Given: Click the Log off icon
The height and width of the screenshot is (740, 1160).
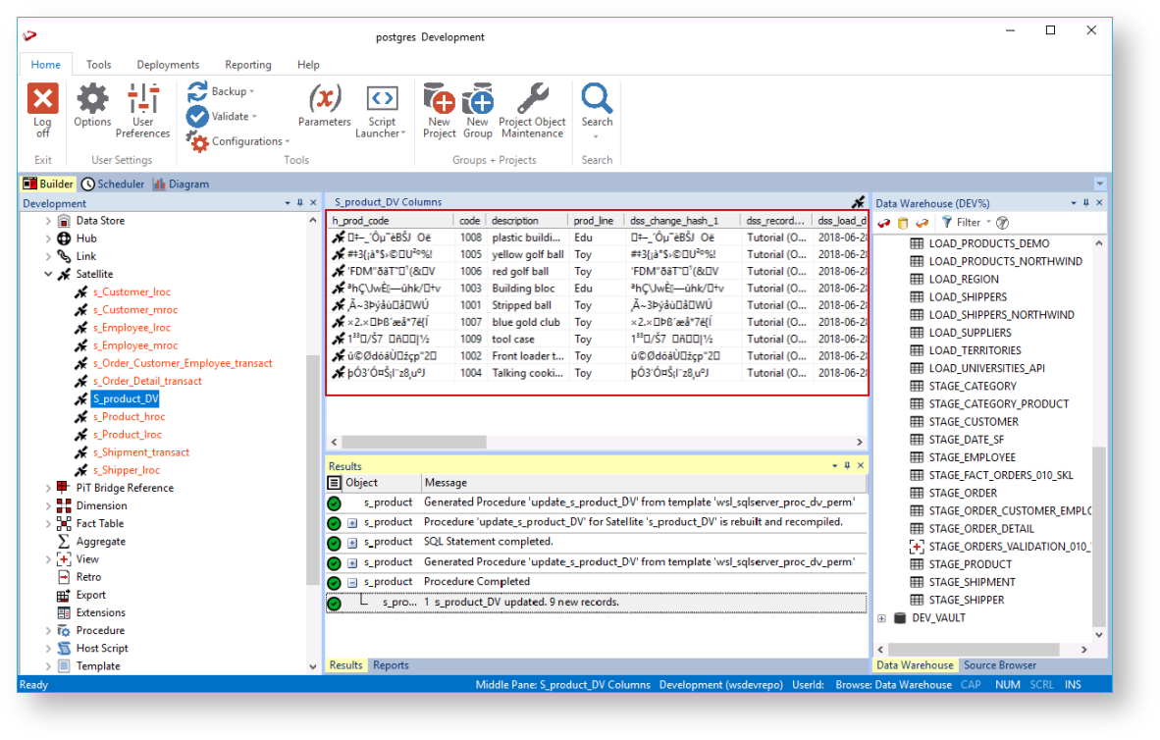Looking at the screenshot, I should click(x=43, y=98).
